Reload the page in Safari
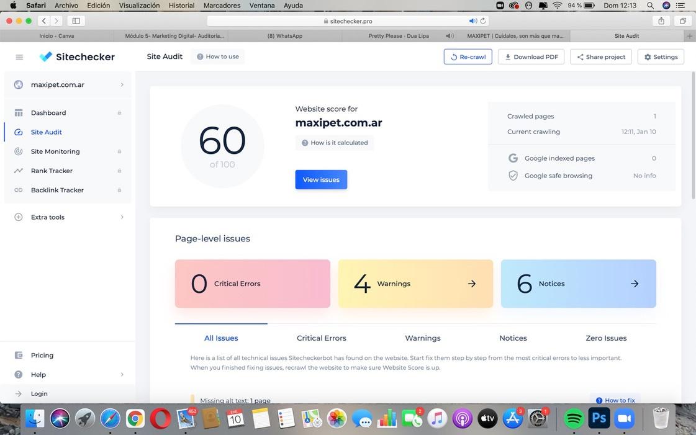 coord(483,21)
